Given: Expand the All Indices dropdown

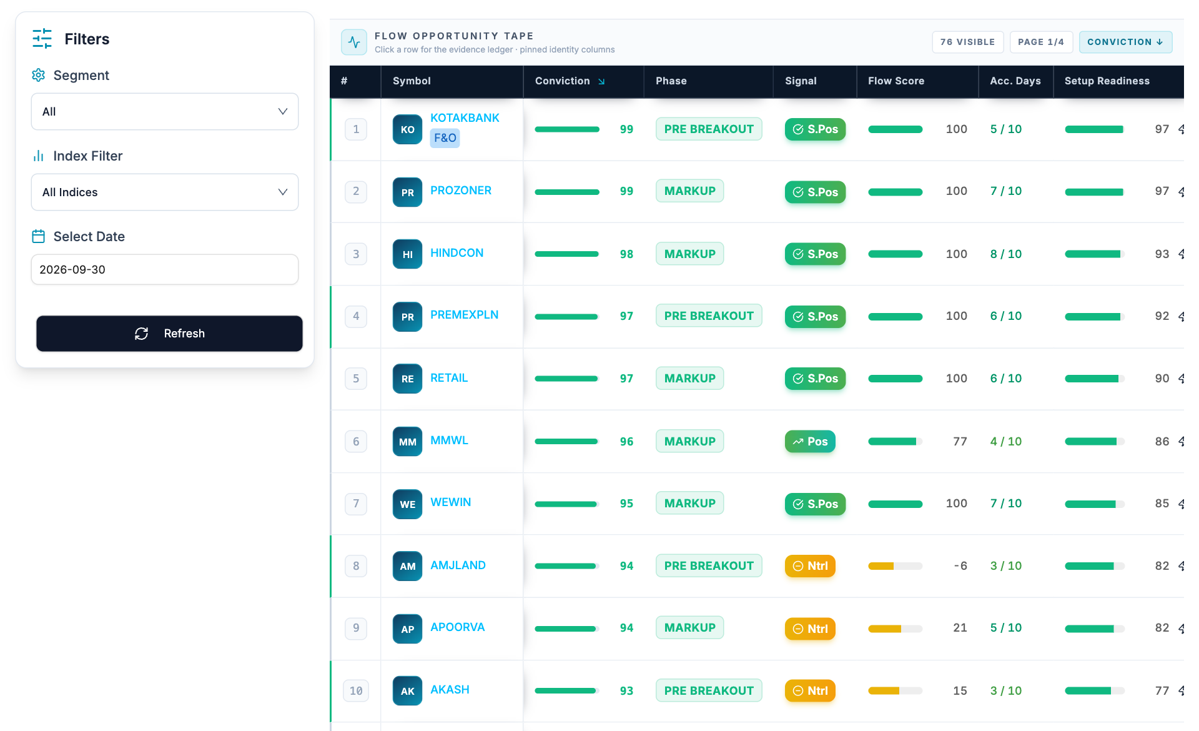Looking at the screenshot, I should 165,192.
